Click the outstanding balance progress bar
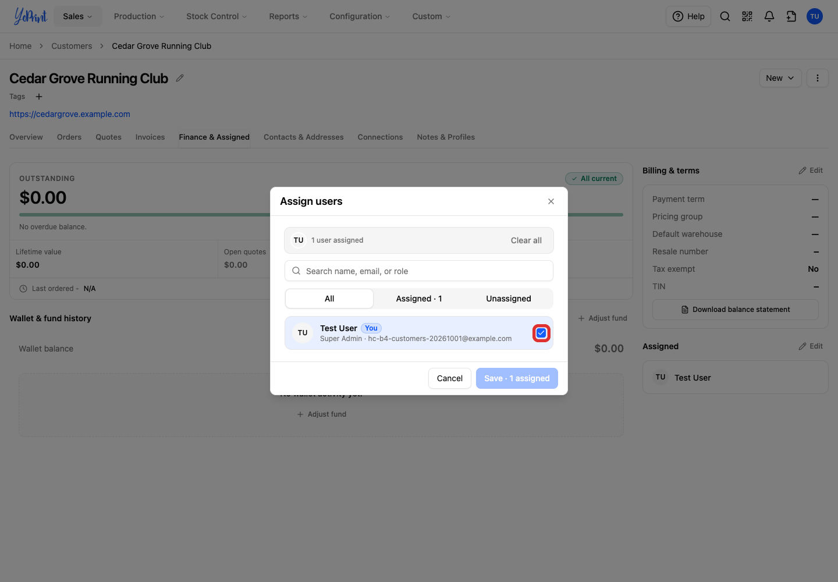838x582 pixels. click(321, 215)
